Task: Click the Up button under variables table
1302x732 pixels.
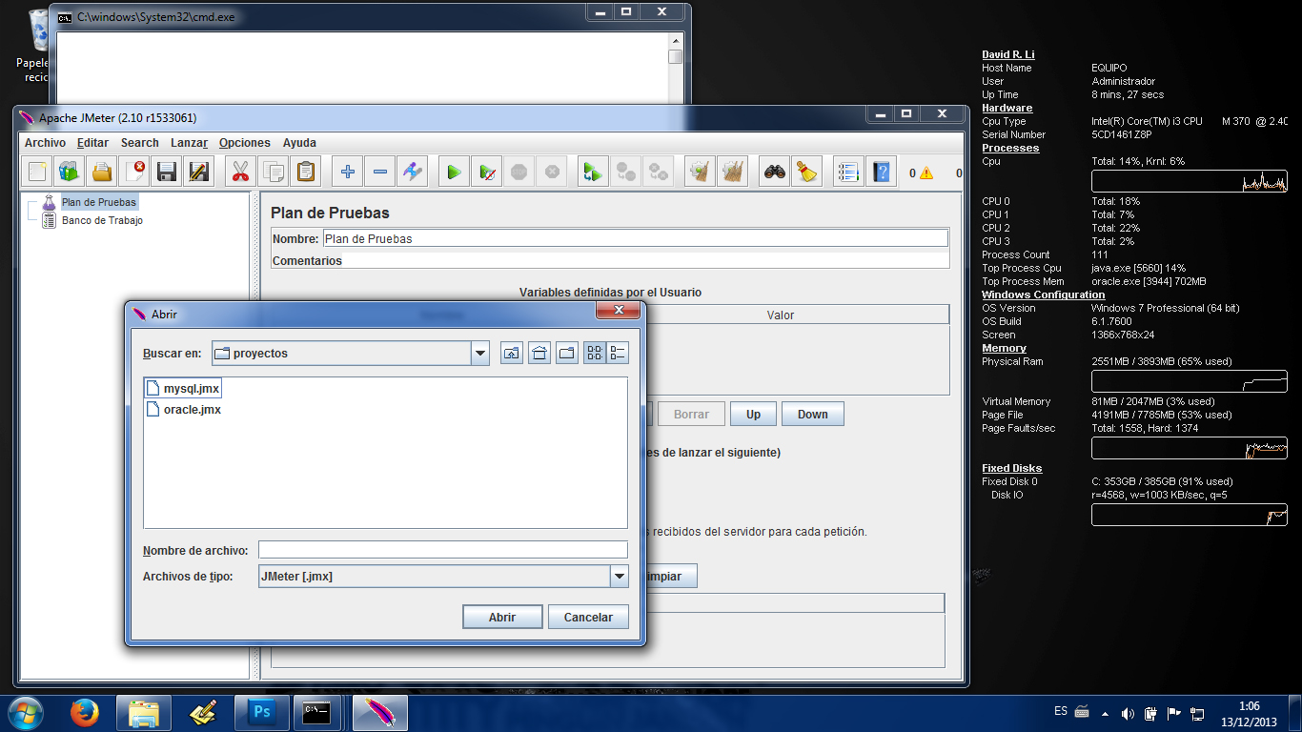Action: click(x=753, y=415)
